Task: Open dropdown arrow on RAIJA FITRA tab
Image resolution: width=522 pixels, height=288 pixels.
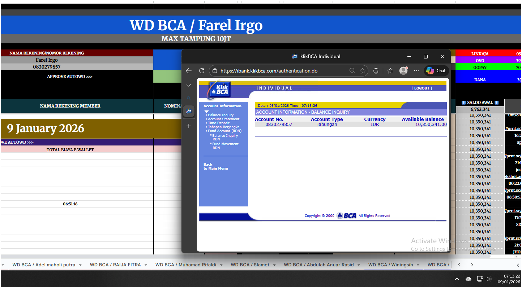Action: coord(146,265)
